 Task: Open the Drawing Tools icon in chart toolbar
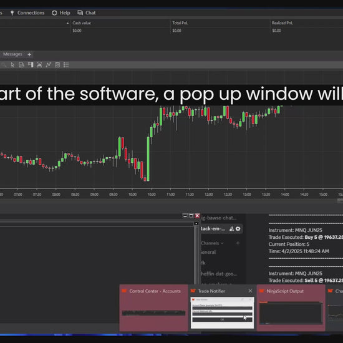click(39, 65)
